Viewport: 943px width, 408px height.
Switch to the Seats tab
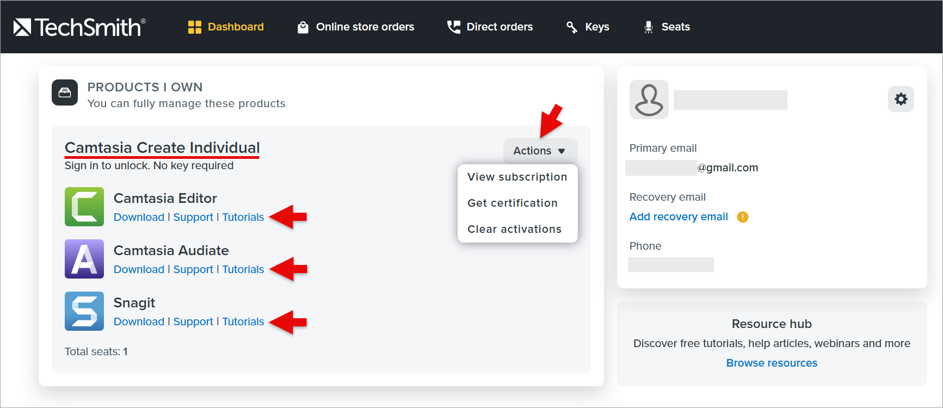tap(667, 27)
